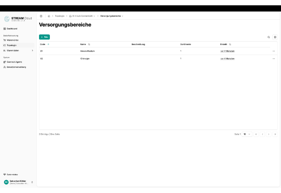281x193 pixels.
Task: Open row actions for Chirurgie
Action: [x=274, y=59]
